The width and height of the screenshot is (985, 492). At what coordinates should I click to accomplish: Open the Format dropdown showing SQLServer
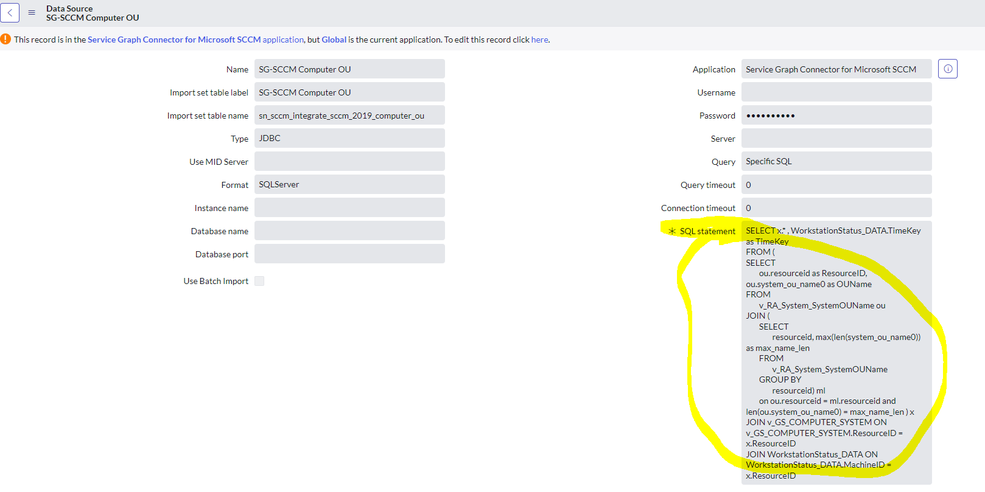(349, 184)
